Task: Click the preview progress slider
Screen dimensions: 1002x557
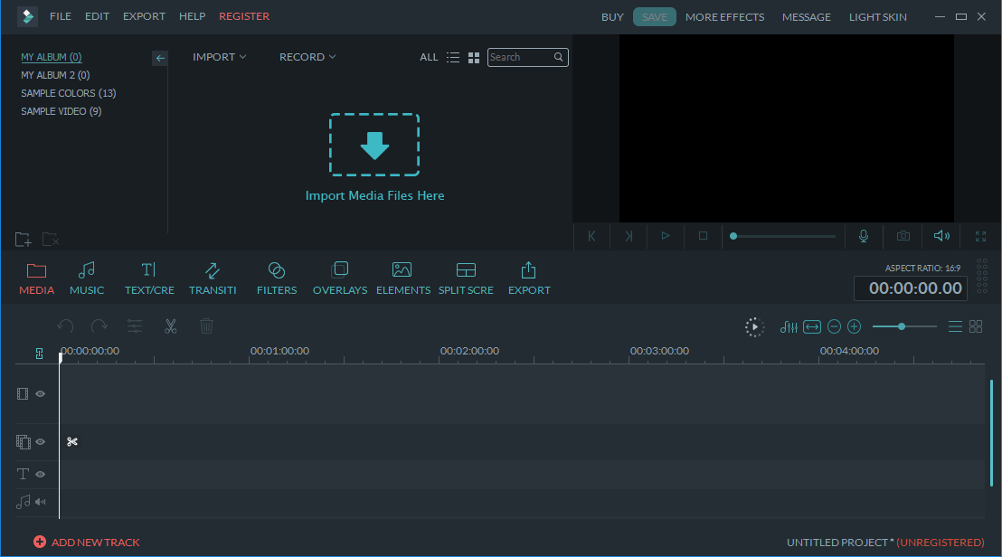Action: tap(783, 236)
